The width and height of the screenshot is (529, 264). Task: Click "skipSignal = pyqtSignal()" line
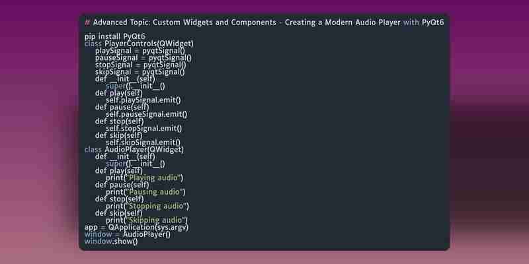tap(140, 72)
